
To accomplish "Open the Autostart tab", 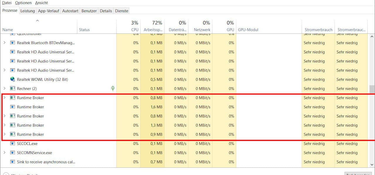I will tap(70, 11).
